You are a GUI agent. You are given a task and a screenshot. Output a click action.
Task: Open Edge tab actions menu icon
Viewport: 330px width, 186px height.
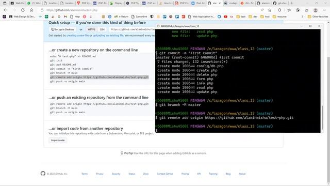point(5,3)
